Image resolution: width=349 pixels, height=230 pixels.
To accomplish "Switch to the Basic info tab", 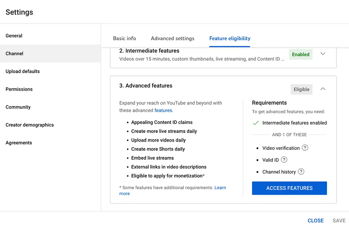I will click(x=125, y=38).
